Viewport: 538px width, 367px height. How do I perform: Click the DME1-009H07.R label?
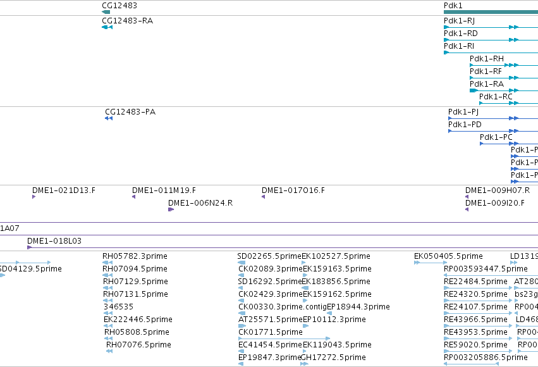pyautogui.click(x=498, y=190)
